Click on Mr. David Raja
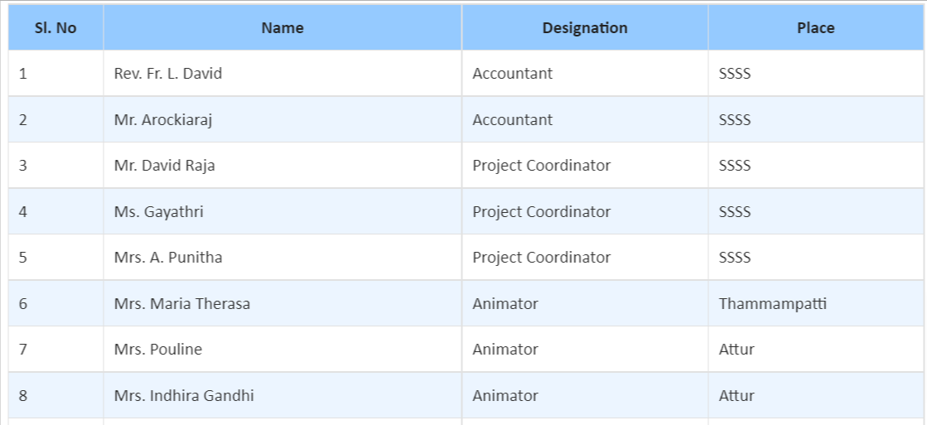The width and height of the screenshot is (927, 425). point(164,166)
